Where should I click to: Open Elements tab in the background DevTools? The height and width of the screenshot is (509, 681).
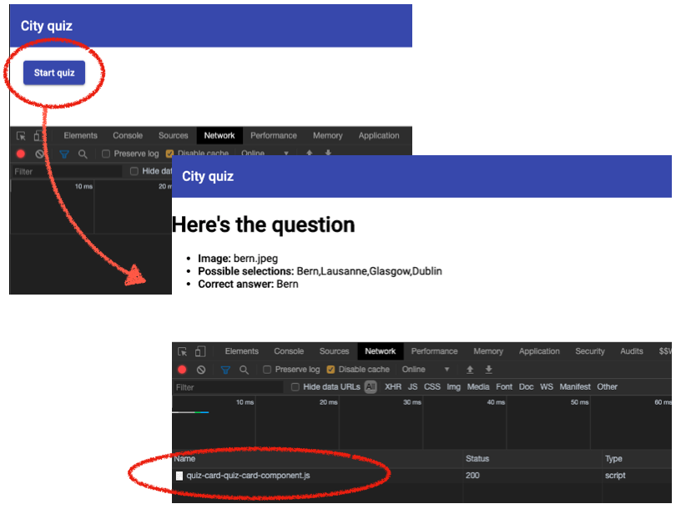80,135
